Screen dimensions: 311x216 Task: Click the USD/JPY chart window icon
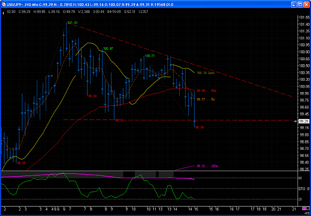3,4
